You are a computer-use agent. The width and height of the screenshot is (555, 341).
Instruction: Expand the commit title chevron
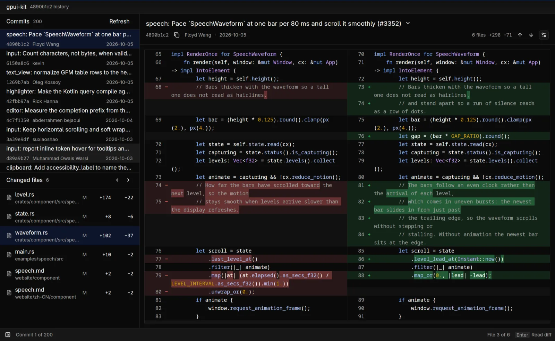click(x=408, y=23)
